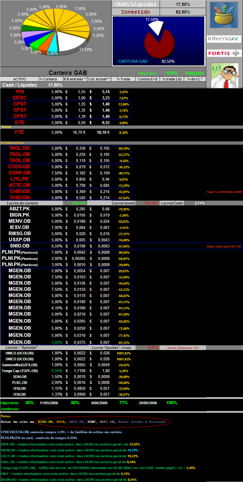The image size is (243, 482).
Task: Click the XKEM.OB trades note line
Action: (x=70, y=450)
